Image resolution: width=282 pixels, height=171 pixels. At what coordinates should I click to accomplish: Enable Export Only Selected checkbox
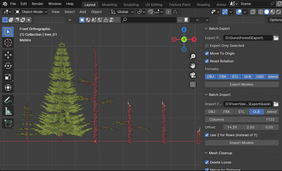click(x=207, y=46)
